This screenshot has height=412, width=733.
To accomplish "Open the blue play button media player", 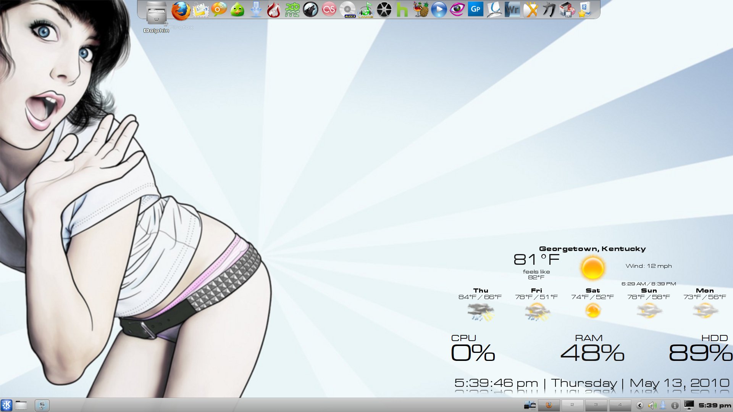I will (439, 10).
